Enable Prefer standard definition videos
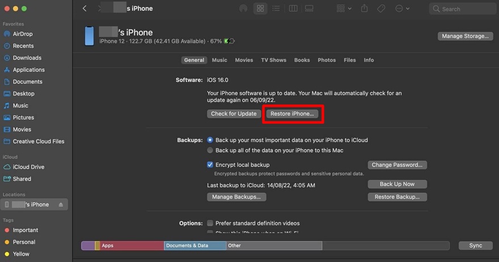This screenshot has height=262, width=499. (x=210, y=223)
